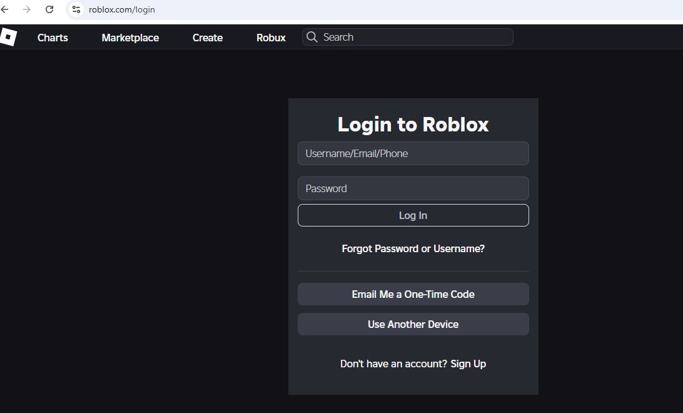
Task: Open Forgot Password or Username recovery
Action: tap(413, 248)
